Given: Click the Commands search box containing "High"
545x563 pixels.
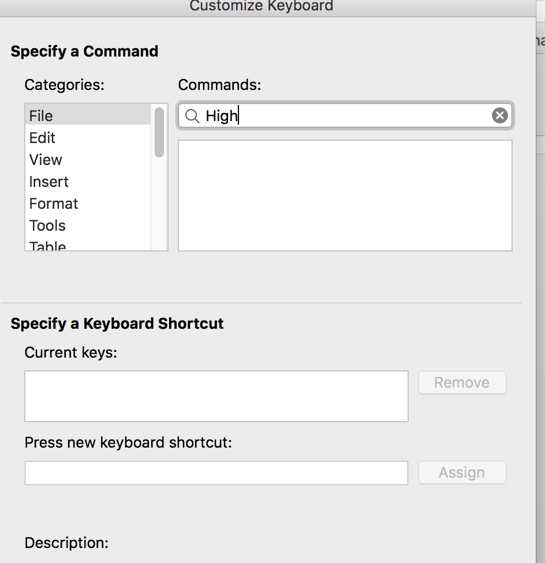Looking at the screenshot, I should pyautogui.click(x=346, y=116).
